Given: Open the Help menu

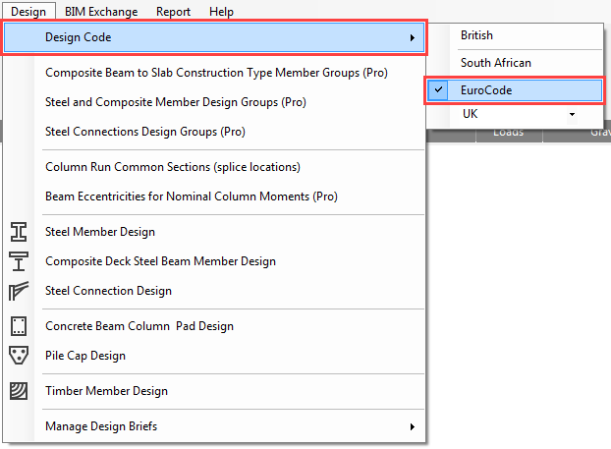Looking at the screenshot, I should click(221, 12).
